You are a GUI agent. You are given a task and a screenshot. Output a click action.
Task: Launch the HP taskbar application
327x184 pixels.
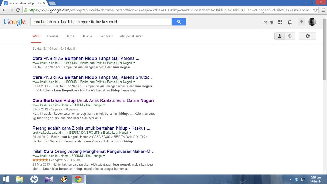(x=34, y=179)
